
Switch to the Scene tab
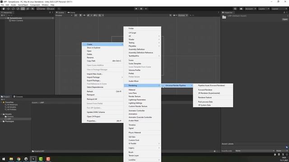[x=60, y=13]
